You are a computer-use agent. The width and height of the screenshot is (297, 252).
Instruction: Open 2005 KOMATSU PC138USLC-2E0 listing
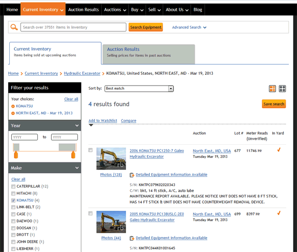point(157,217)
